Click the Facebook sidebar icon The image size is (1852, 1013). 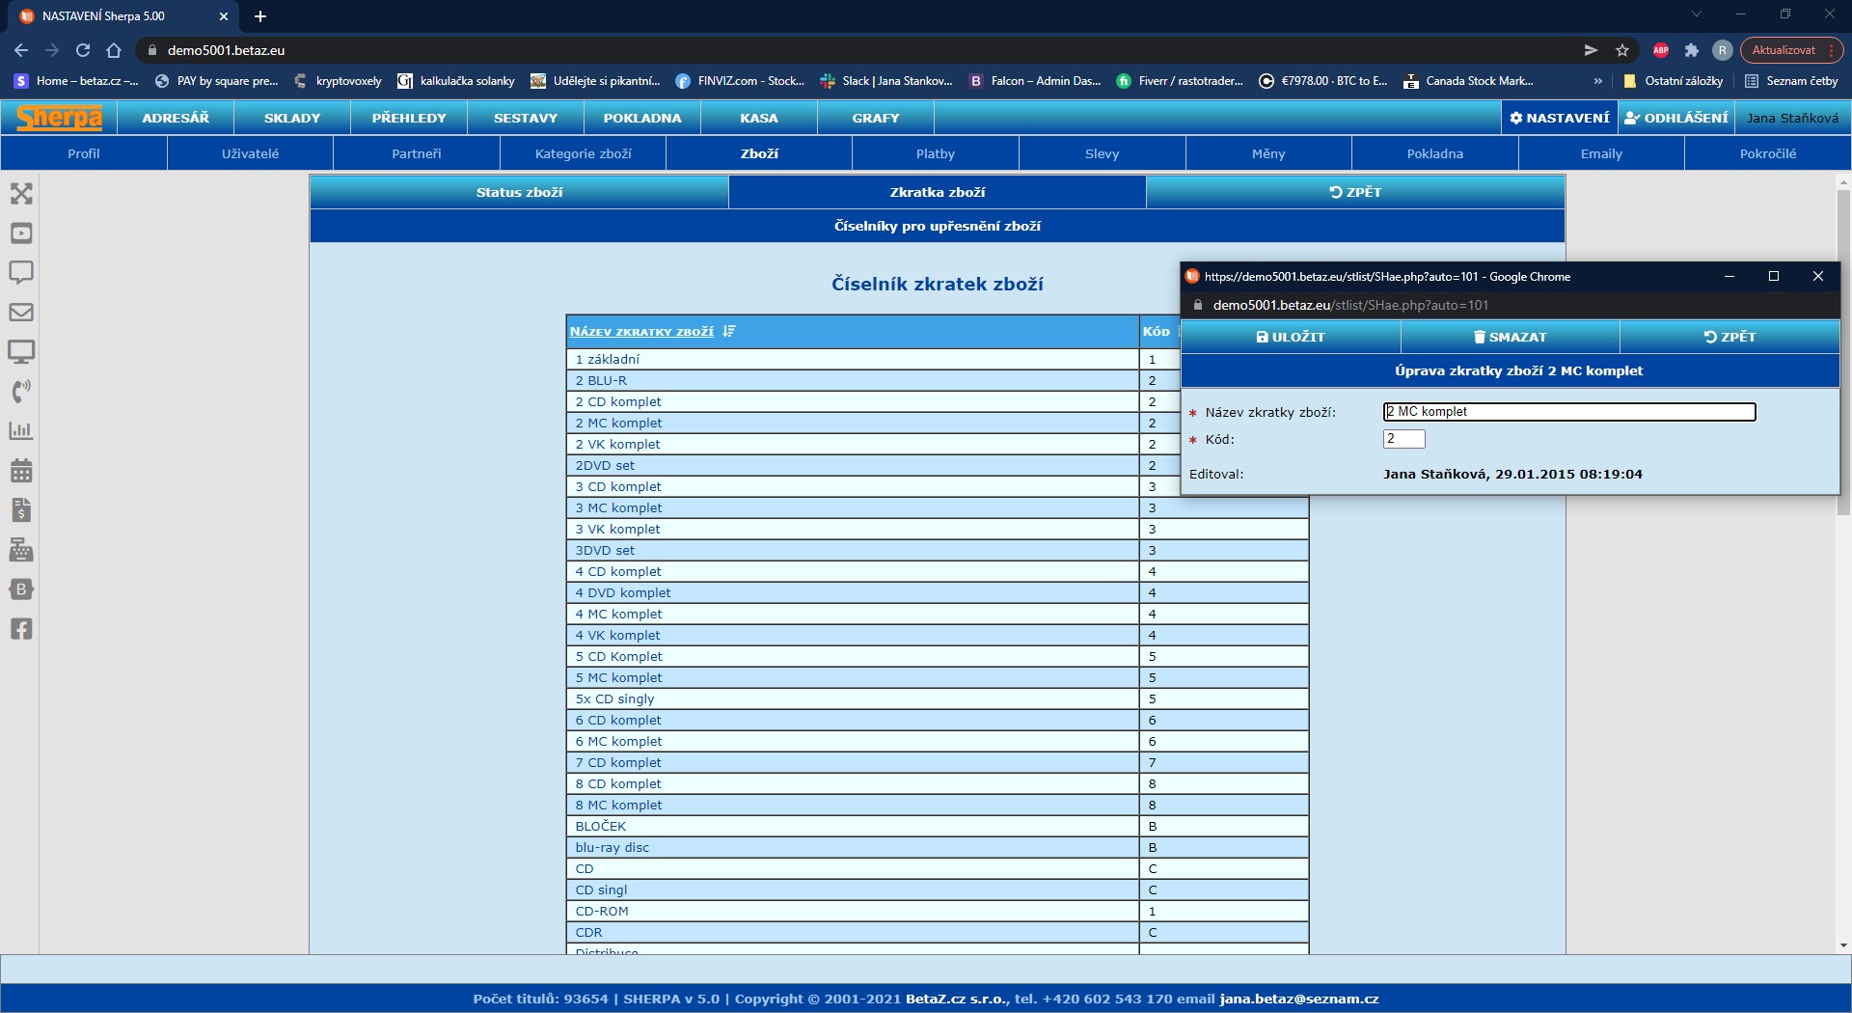(21, 629)
